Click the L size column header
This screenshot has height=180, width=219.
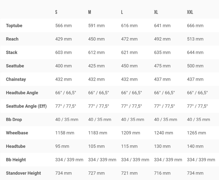click(x=122, y=13)
